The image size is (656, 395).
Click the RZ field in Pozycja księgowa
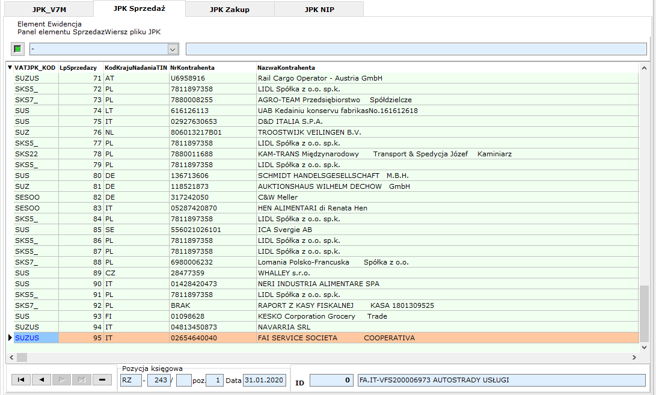[131, 380]
